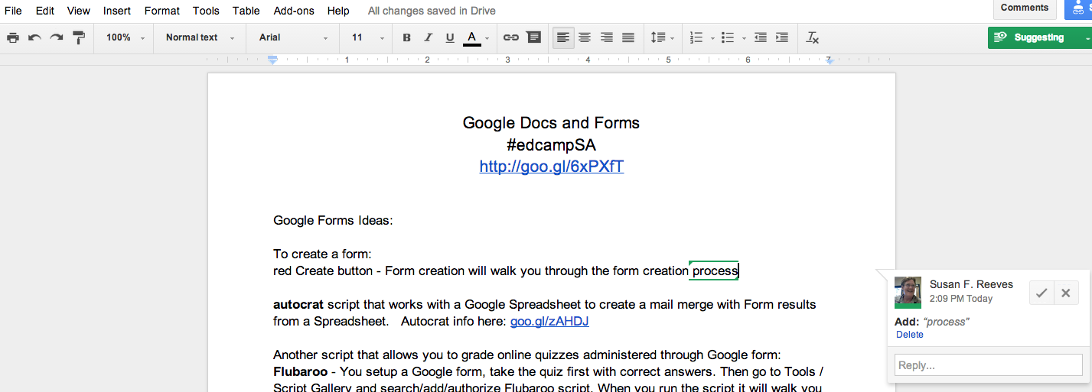Click the 'Google Forms Ideas:' line
1092x392 pixels.
coord(333,221)
